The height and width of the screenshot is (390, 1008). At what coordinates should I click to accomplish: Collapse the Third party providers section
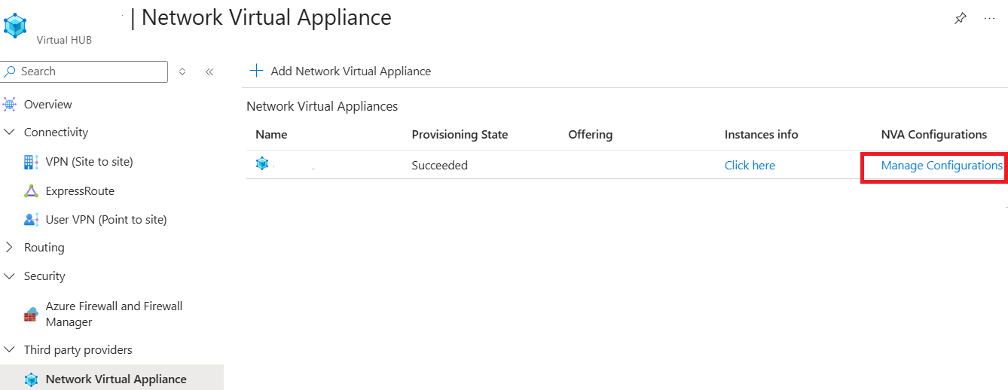click(10, 350)
